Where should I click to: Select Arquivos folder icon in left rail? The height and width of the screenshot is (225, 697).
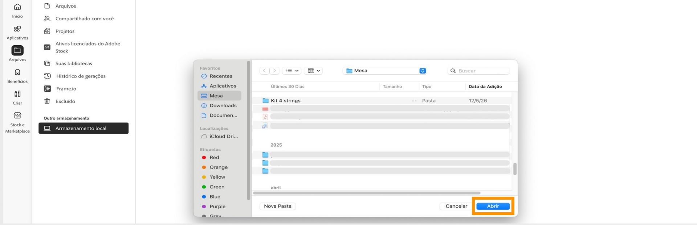coord(17,50)
